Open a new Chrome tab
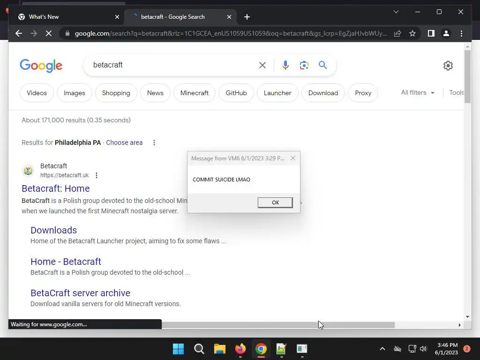The height and width of the screenshot is (360, 480). coord(247,17)
